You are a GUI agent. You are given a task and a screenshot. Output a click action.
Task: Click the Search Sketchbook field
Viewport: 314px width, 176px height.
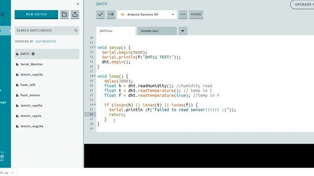[47, 30]
